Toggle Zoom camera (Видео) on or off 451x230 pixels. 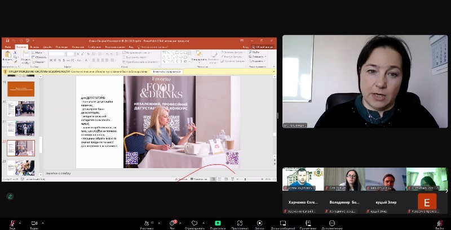[x=34, y=223]
